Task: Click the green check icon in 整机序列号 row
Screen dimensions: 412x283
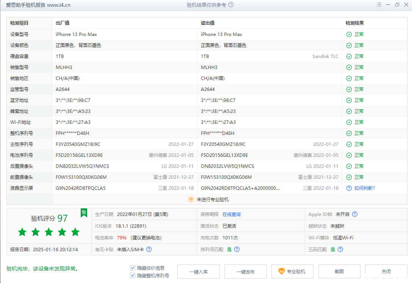Action: (349, 133)
